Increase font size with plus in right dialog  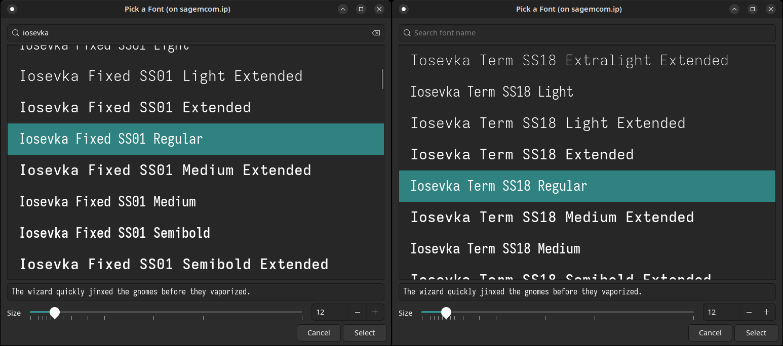pos(767,313)
